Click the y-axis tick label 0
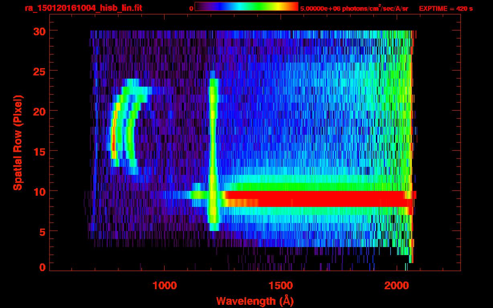Viewport: 493px width, 308px height. (x=42, y=267)
